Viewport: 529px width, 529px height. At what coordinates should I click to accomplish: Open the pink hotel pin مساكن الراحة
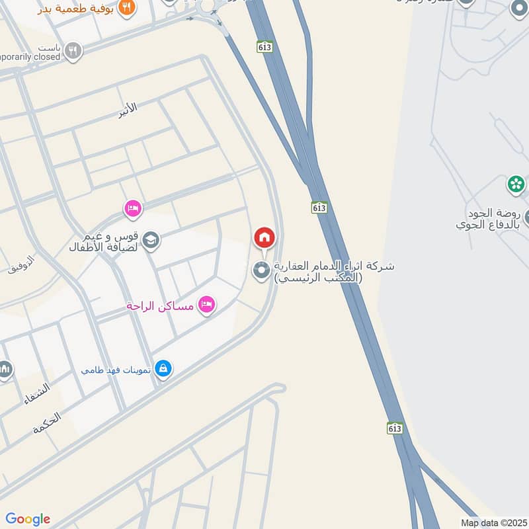coord(206,305)
